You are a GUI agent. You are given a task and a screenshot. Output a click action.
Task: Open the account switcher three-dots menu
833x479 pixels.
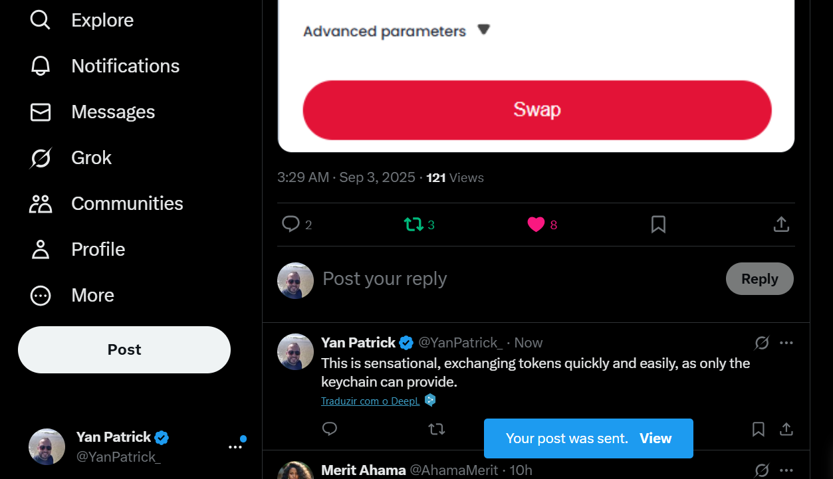tap(235, 447)
